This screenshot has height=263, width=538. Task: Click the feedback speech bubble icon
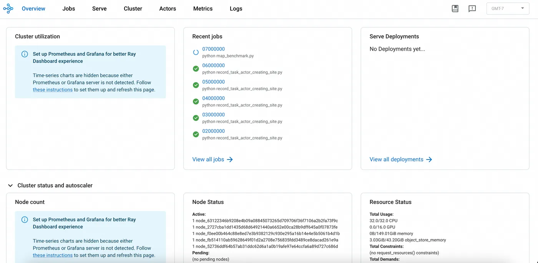472,8
